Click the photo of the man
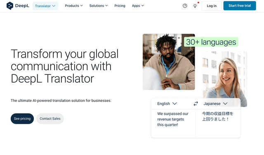Image resolution: width=264 pixels, height=155 pixels. tap(169, 62)
